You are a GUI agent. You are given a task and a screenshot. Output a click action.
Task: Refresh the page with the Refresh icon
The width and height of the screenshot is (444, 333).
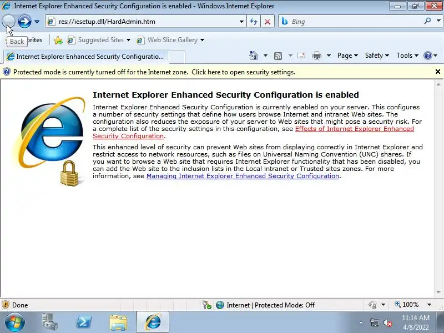(x=254, y=22)
